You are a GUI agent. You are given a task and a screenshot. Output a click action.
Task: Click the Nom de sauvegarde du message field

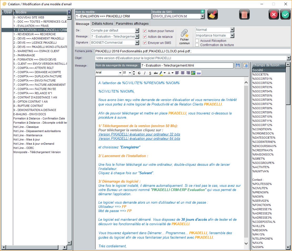tap(187, 66)
